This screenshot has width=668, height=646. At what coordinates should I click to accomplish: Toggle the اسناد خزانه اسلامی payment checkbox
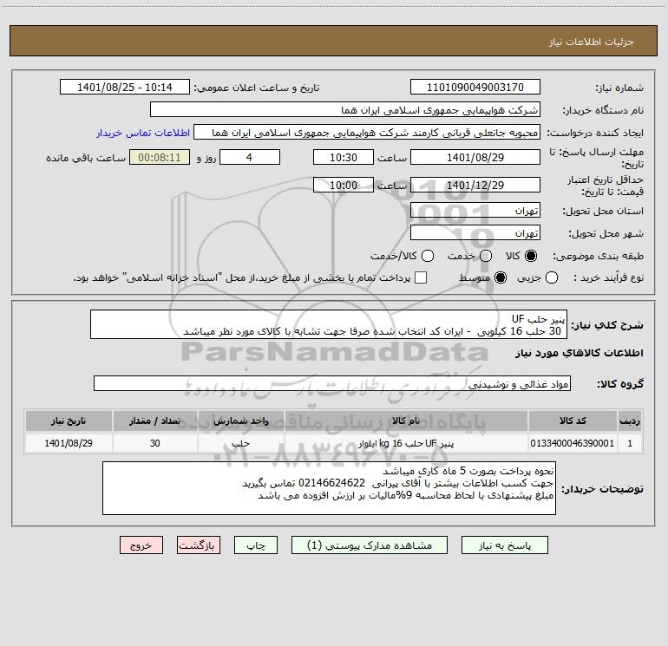(x=421, y=278)
